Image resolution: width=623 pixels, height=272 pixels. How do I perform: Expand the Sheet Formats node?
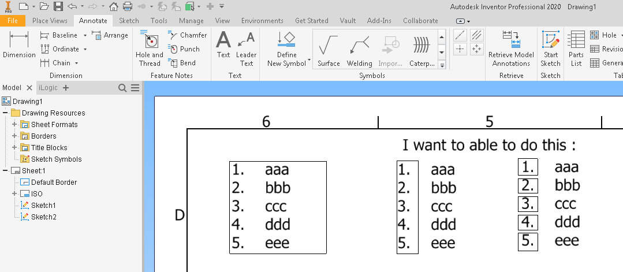point(14,125)
